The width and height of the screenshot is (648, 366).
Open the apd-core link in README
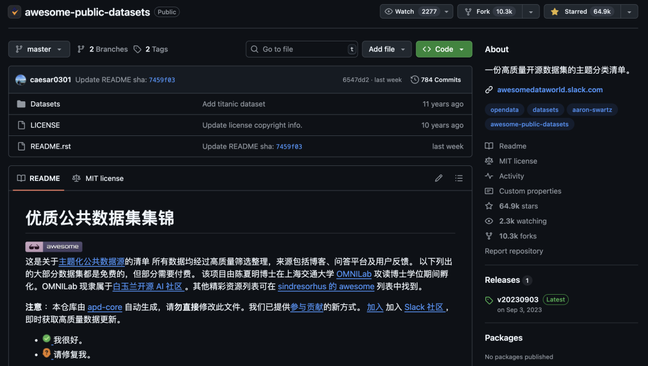(x=104, y=307)
